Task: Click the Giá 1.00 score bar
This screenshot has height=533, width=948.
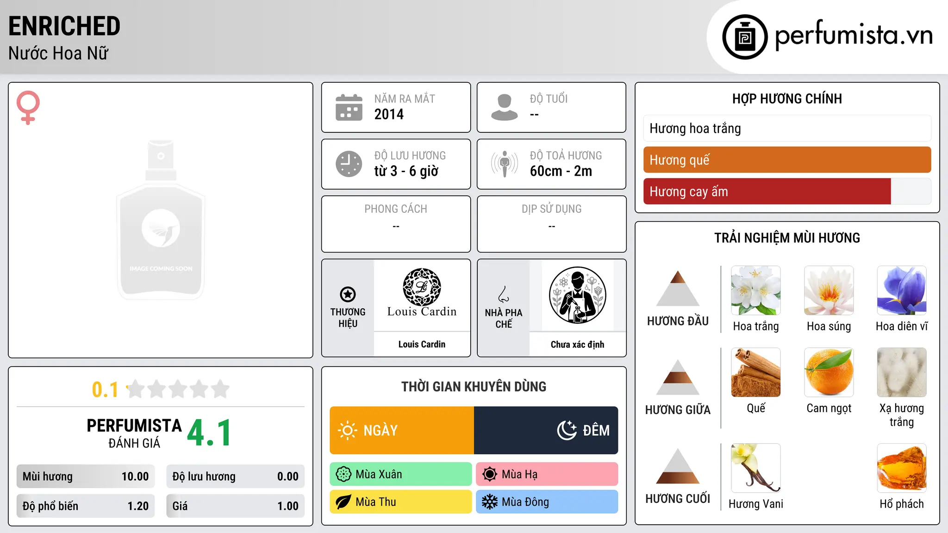Action: point(236,506)
